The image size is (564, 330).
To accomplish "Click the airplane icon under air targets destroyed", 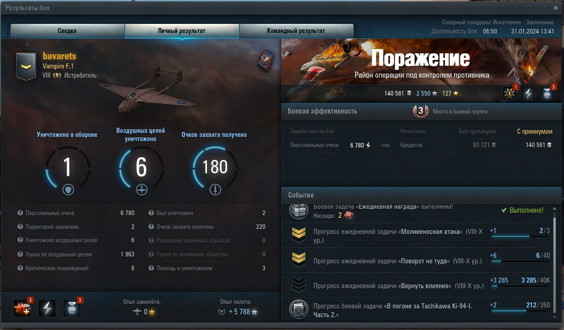I will pos(142,189).
